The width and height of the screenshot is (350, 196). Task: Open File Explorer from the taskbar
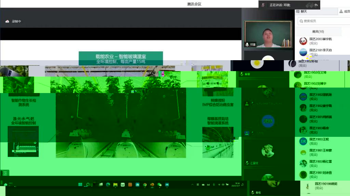(116, 185)
